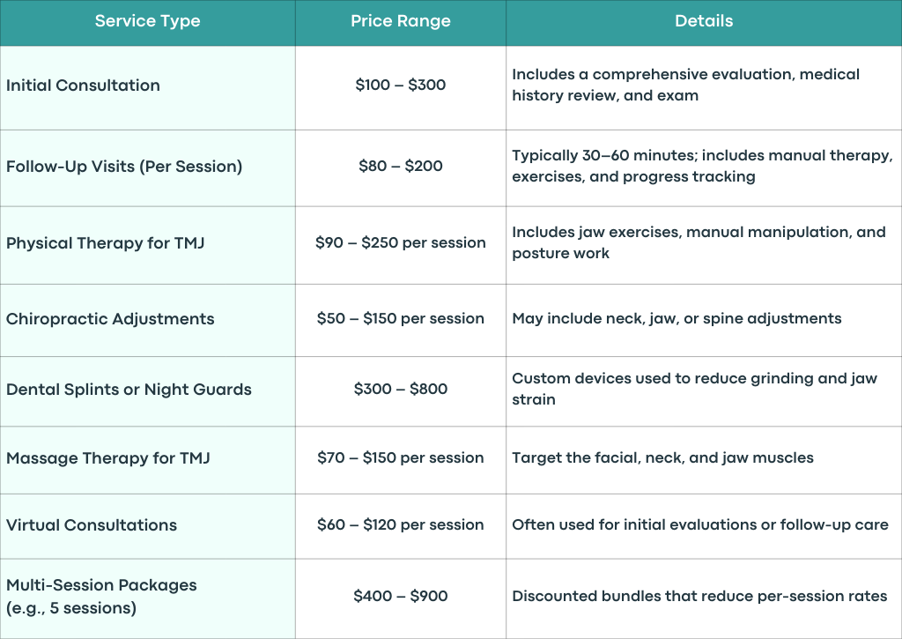Select the $300 – $800 price cell
The image size is (902, 639).
[401, 391]
